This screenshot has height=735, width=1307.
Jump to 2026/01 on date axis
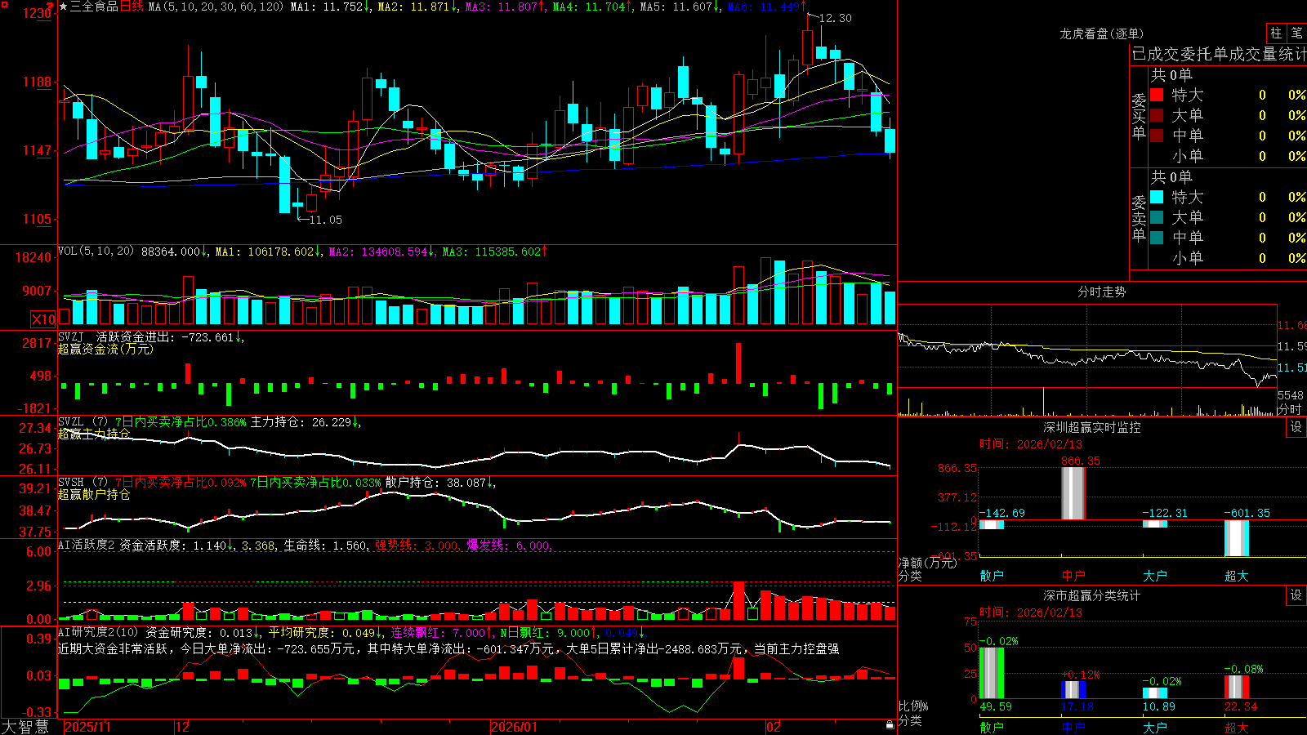(x=515, y=727)
